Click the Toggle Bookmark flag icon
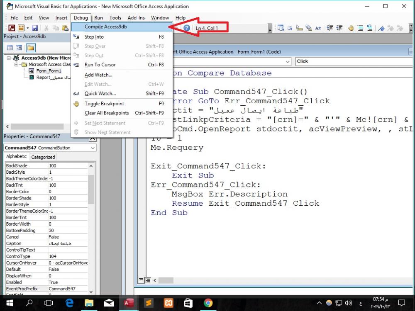 click(x=381, y=28)
